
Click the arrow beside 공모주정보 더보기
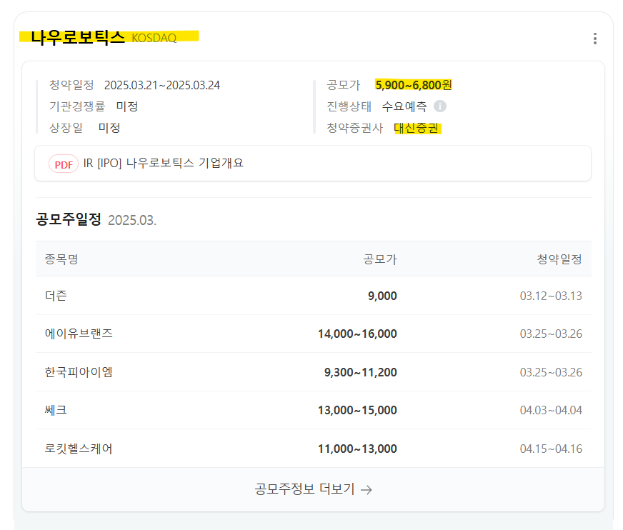point(367,489)
